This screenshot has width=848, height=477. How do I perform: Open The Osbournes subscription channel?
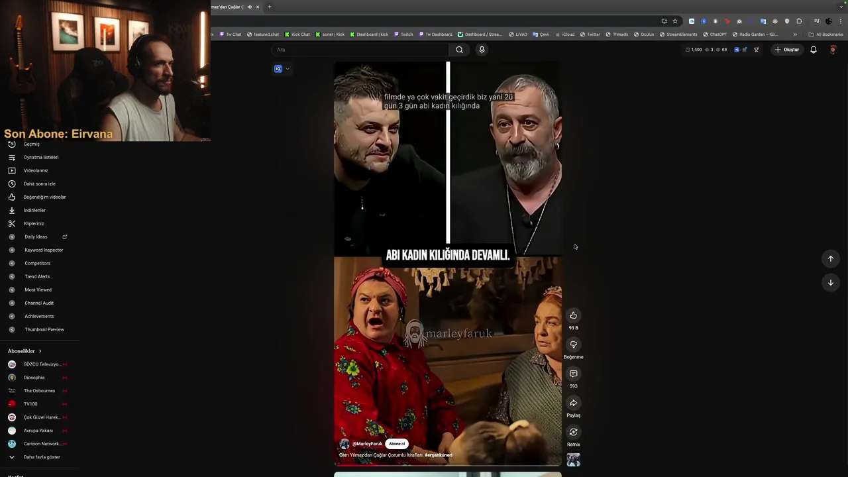click(39, 391)
